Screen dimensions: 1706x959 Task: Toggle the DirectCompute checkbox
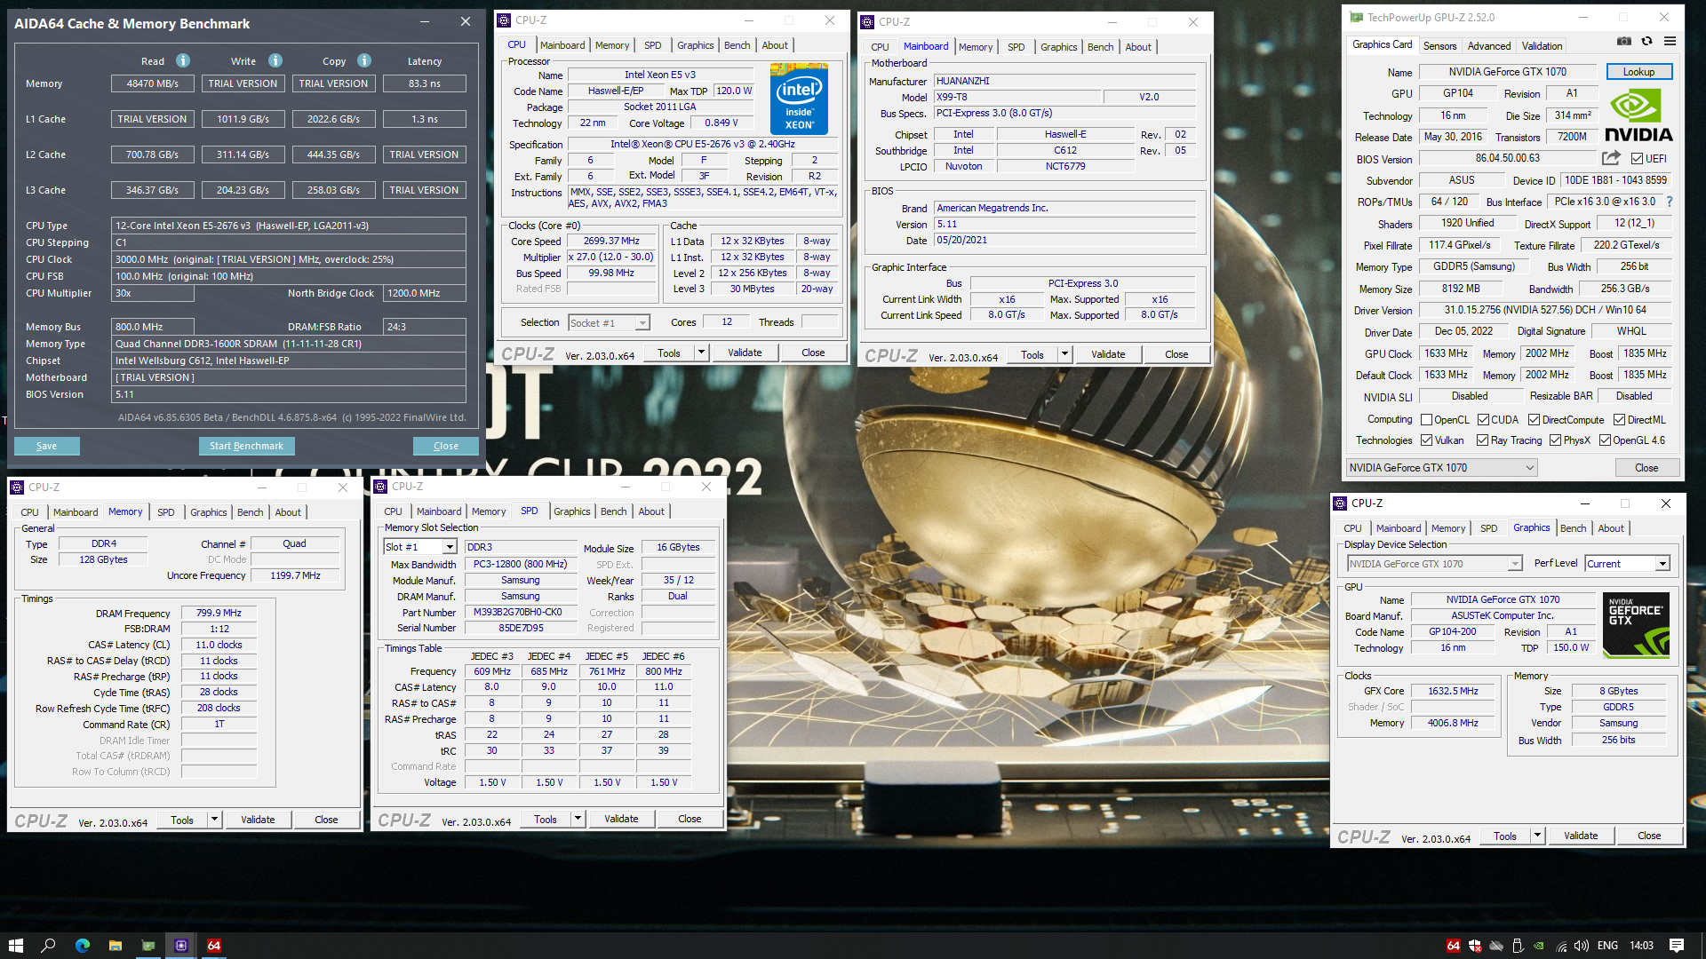(x=1534, y=420)
